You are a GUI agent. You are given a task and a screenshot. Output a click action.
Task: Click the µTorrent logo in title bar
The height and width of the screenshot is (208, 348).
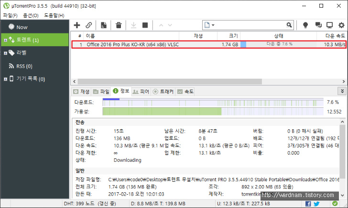6,6
